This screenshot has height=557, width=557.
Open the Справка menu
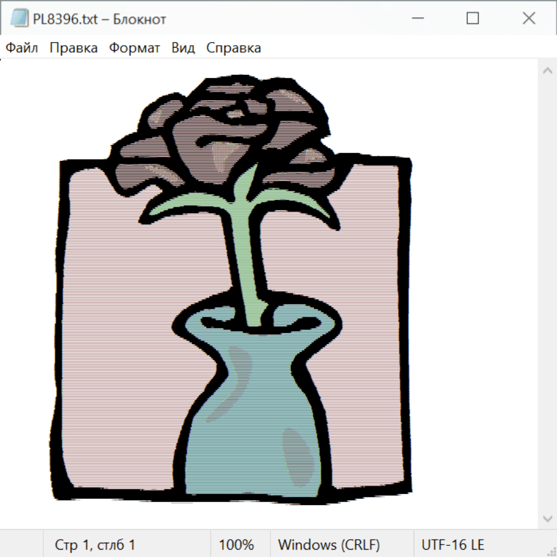233,48
